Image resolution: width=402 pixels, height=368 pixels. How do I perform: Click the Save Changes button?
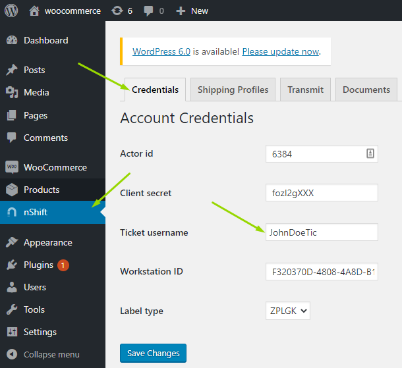pos(153,353)
